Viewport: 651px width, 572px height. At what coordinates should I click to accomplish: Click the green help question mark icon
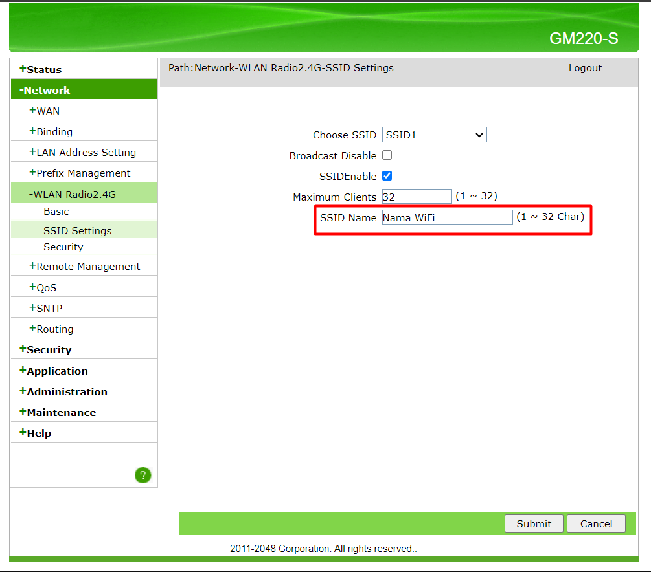pos(143,476)
